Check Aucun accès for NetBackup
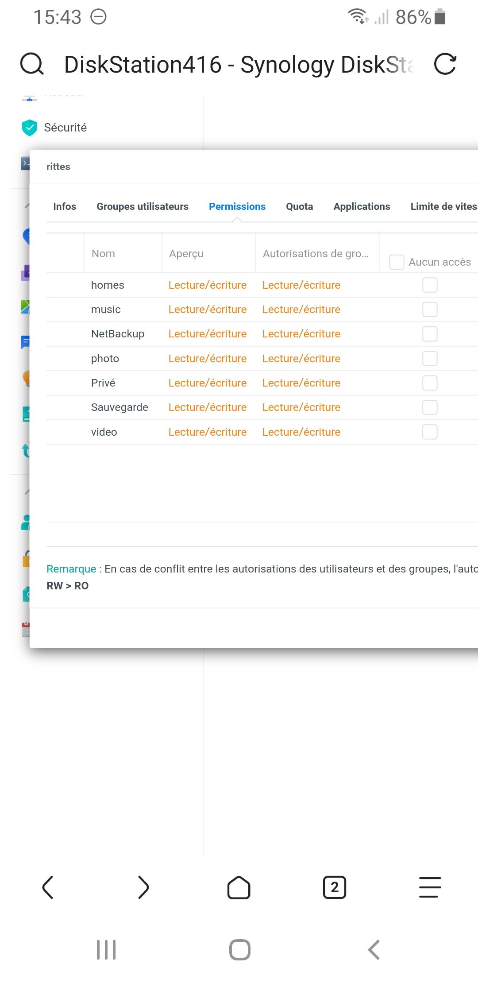Image resolution: width=478 pixels, height=983 pixels. click(x=430, y=334)
